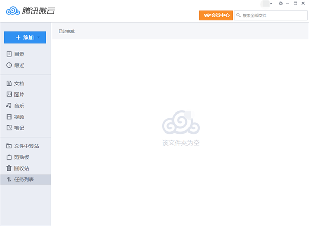The height and width of the screenshot is (226, 309).
Task: Click the 剪贴板 clipboard icon
Action: pyautogui.click(x=9, y=157)
